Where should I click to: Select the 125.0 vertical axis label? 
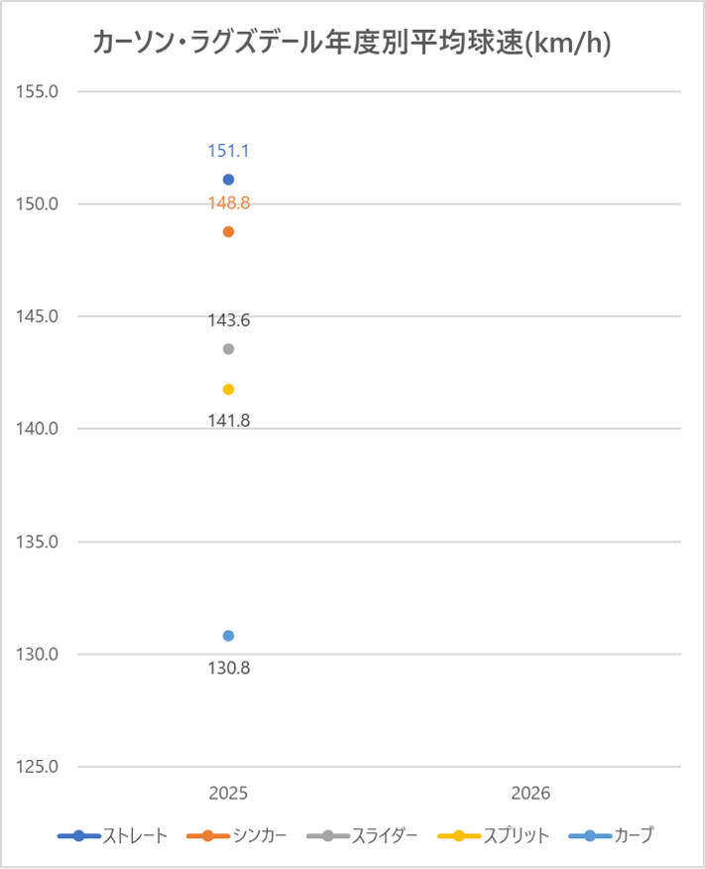40,767
